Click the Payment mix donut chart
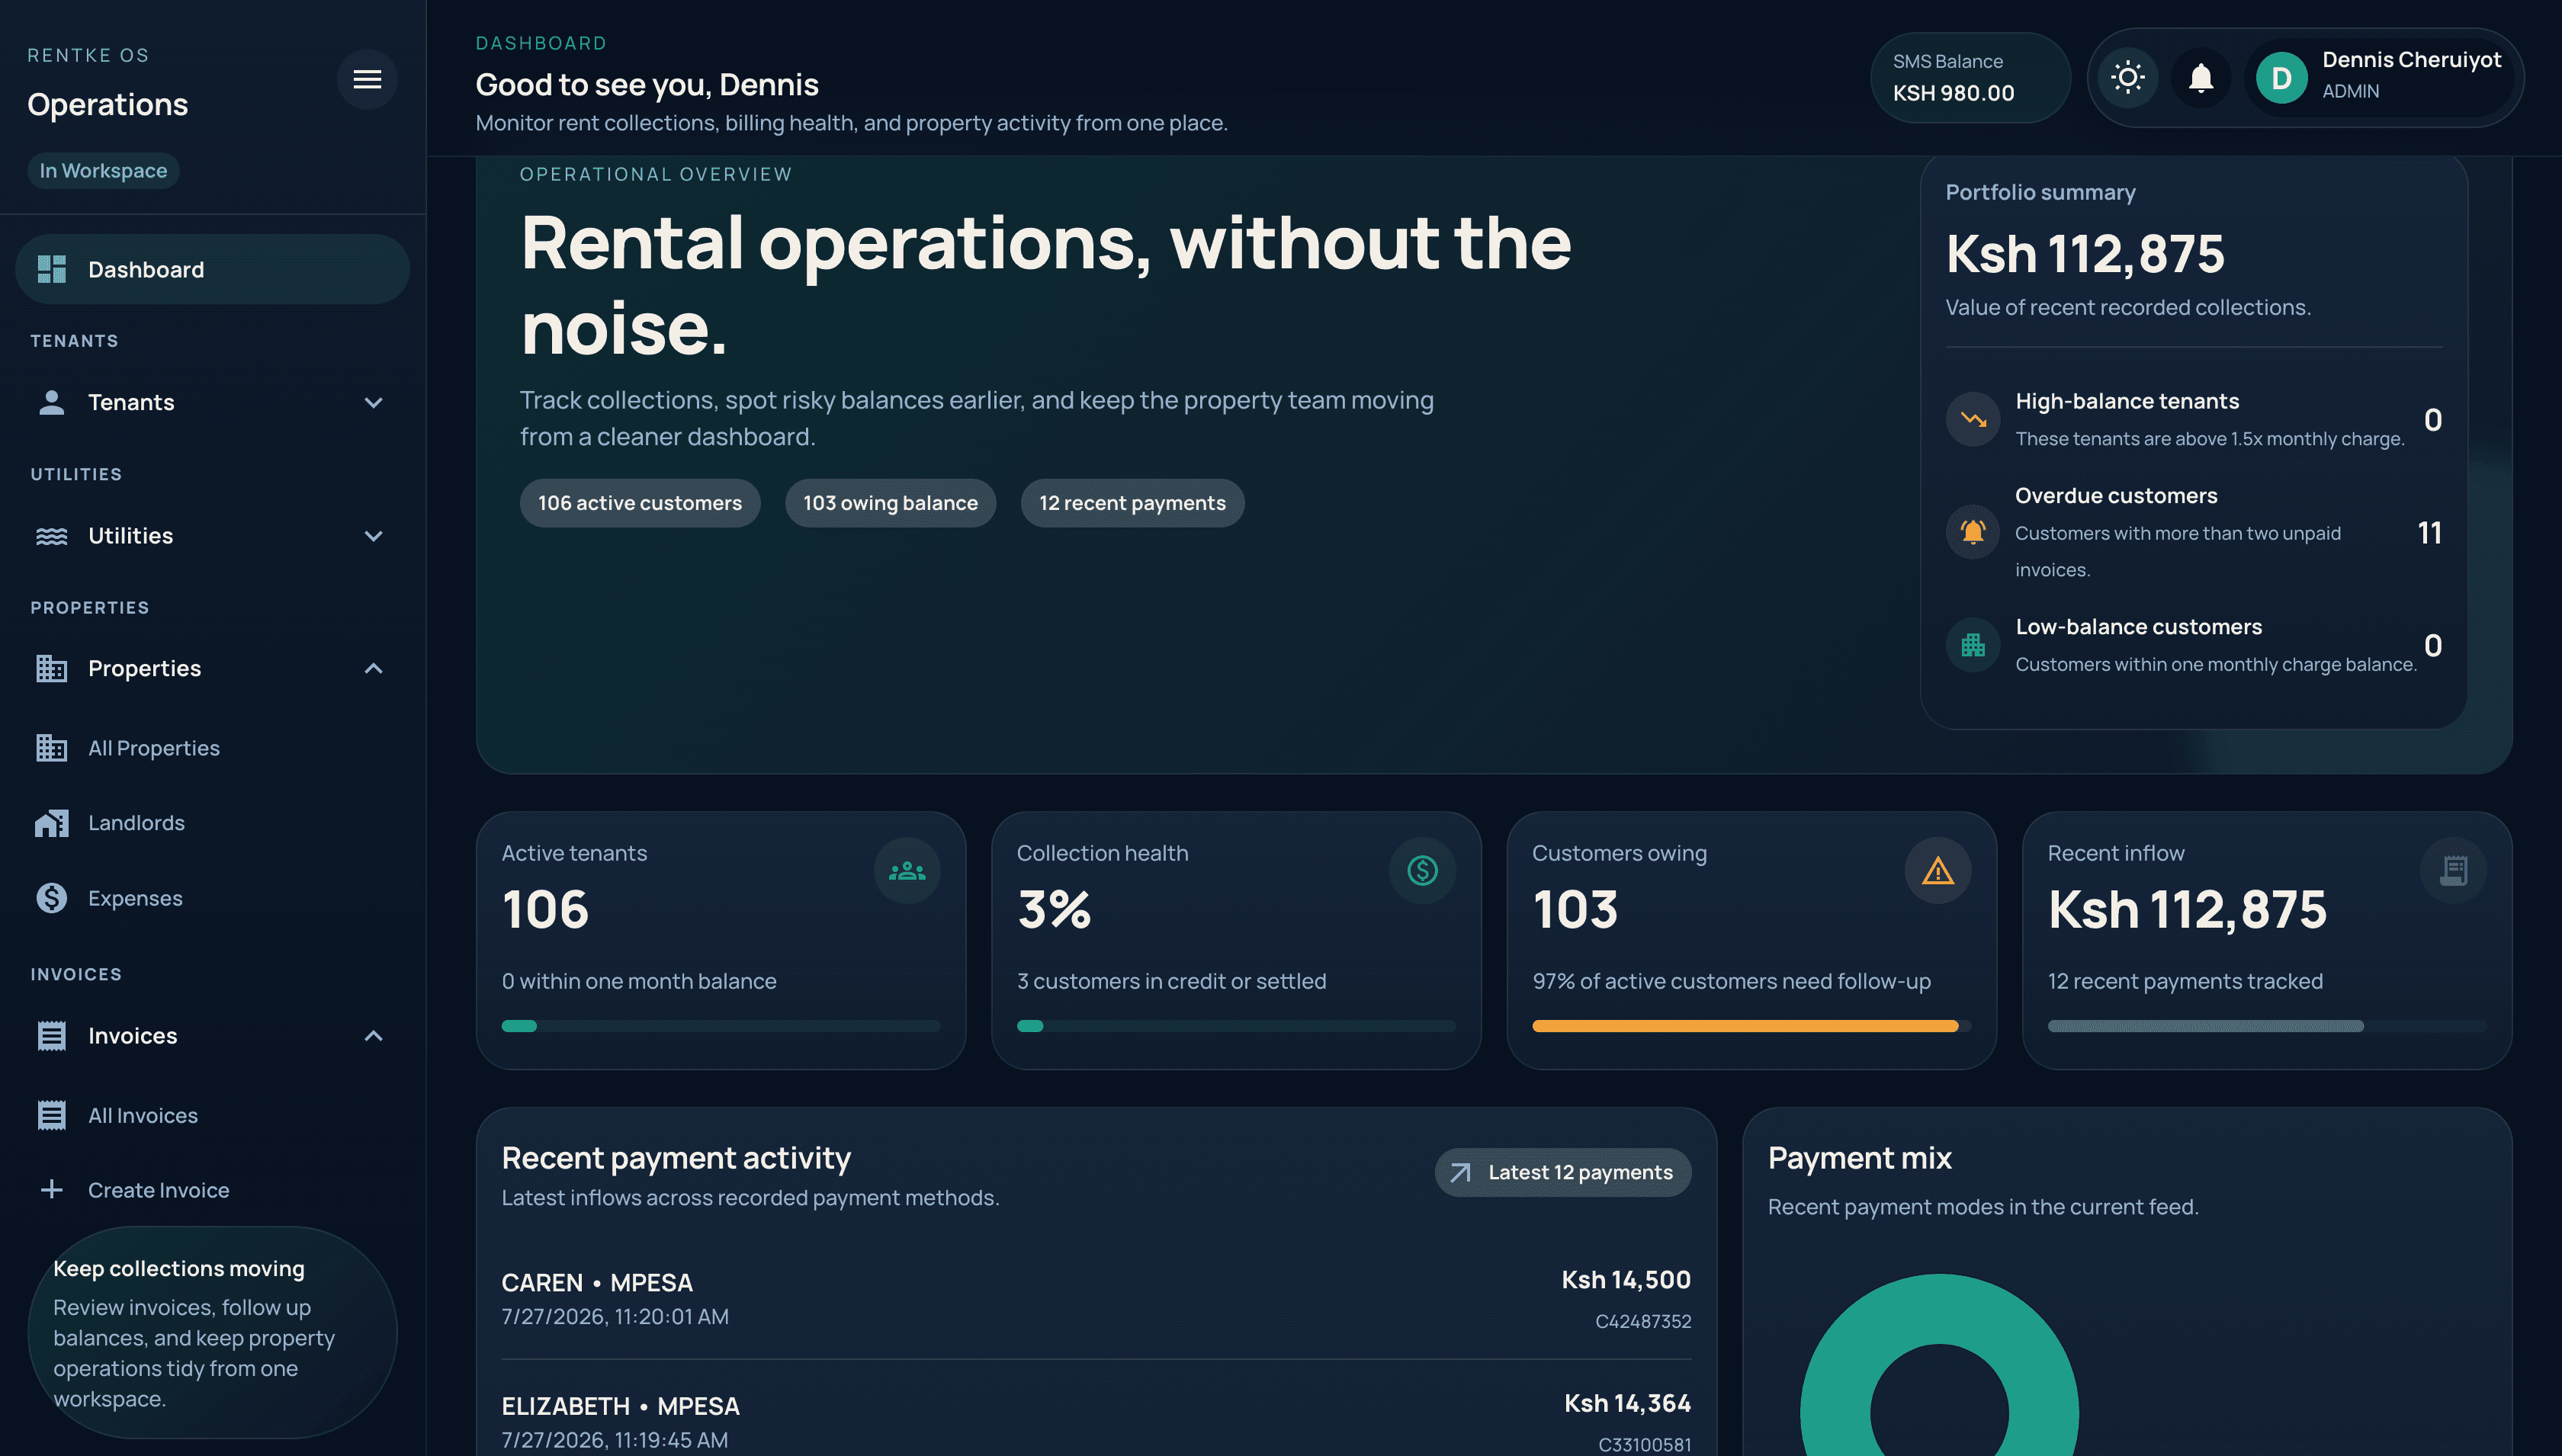2562x1456 pixels. pyautogui.click(x=1939, y=1366)
